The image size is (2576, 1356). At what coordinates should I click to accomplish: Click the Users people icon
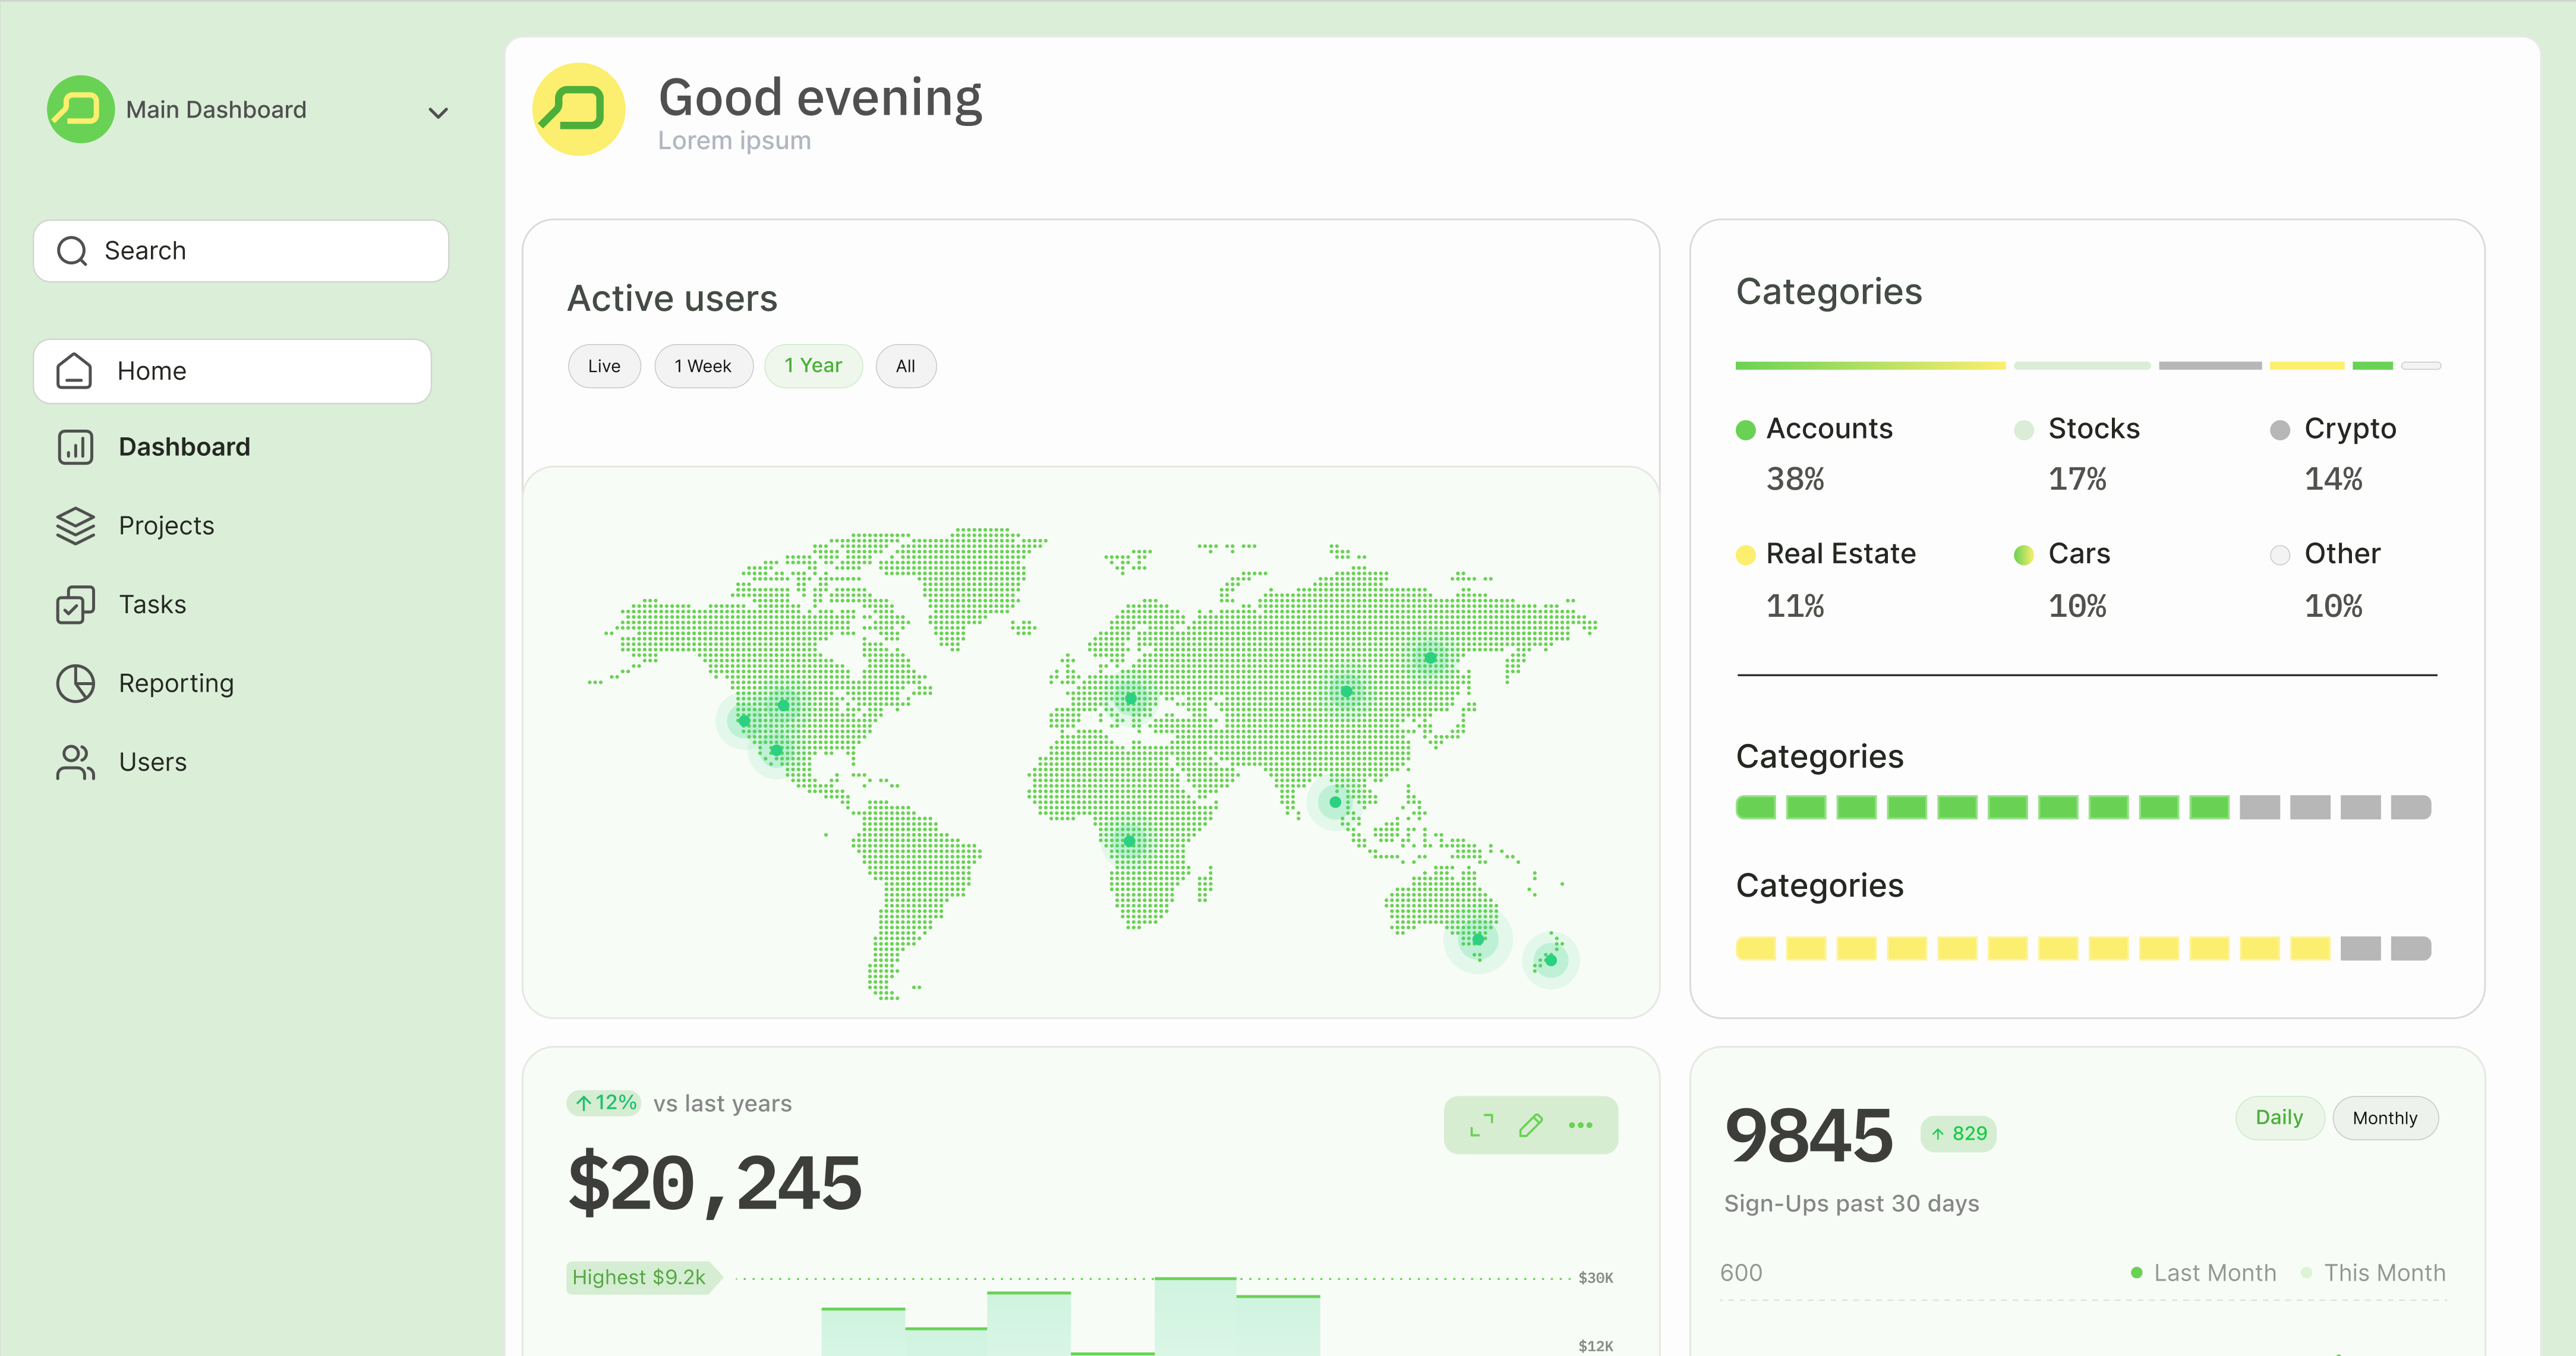coord(75,762)
